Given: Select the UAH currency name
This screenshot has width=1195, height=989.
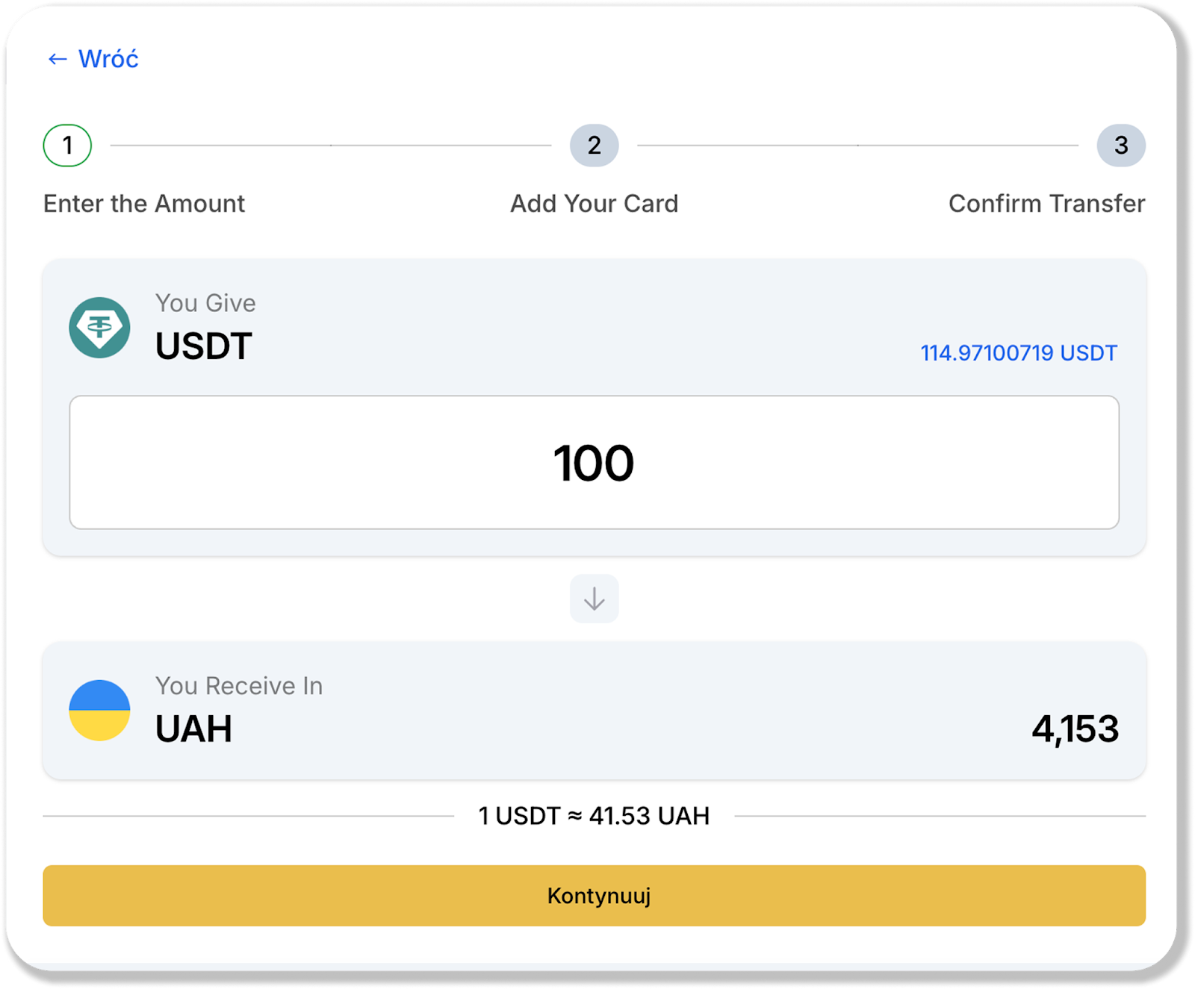Looking at the screenshot, I should pyautogui.click(x=193, y=729).
